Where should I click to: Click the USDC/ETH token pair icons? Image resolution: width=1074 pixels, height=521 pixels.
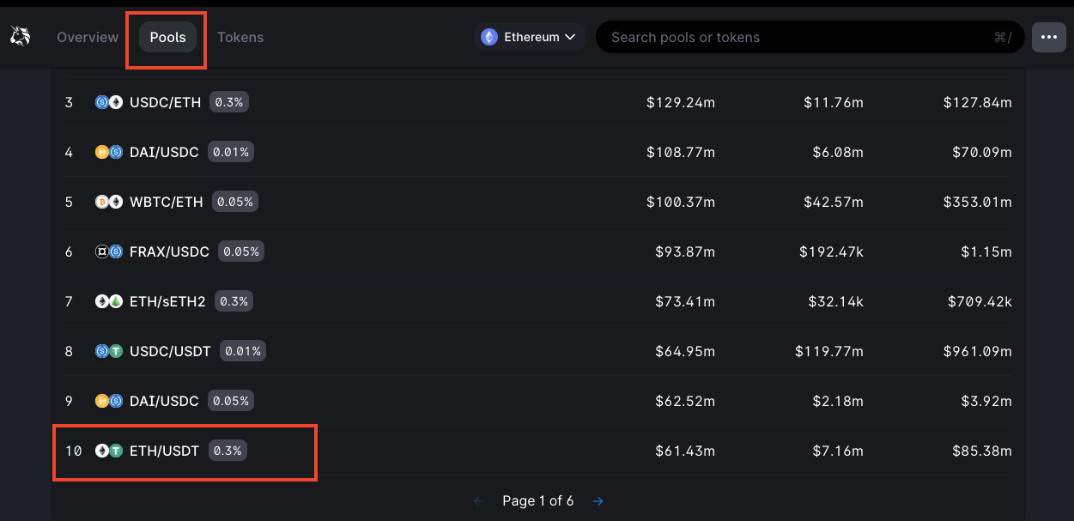(x=109, y=102)
